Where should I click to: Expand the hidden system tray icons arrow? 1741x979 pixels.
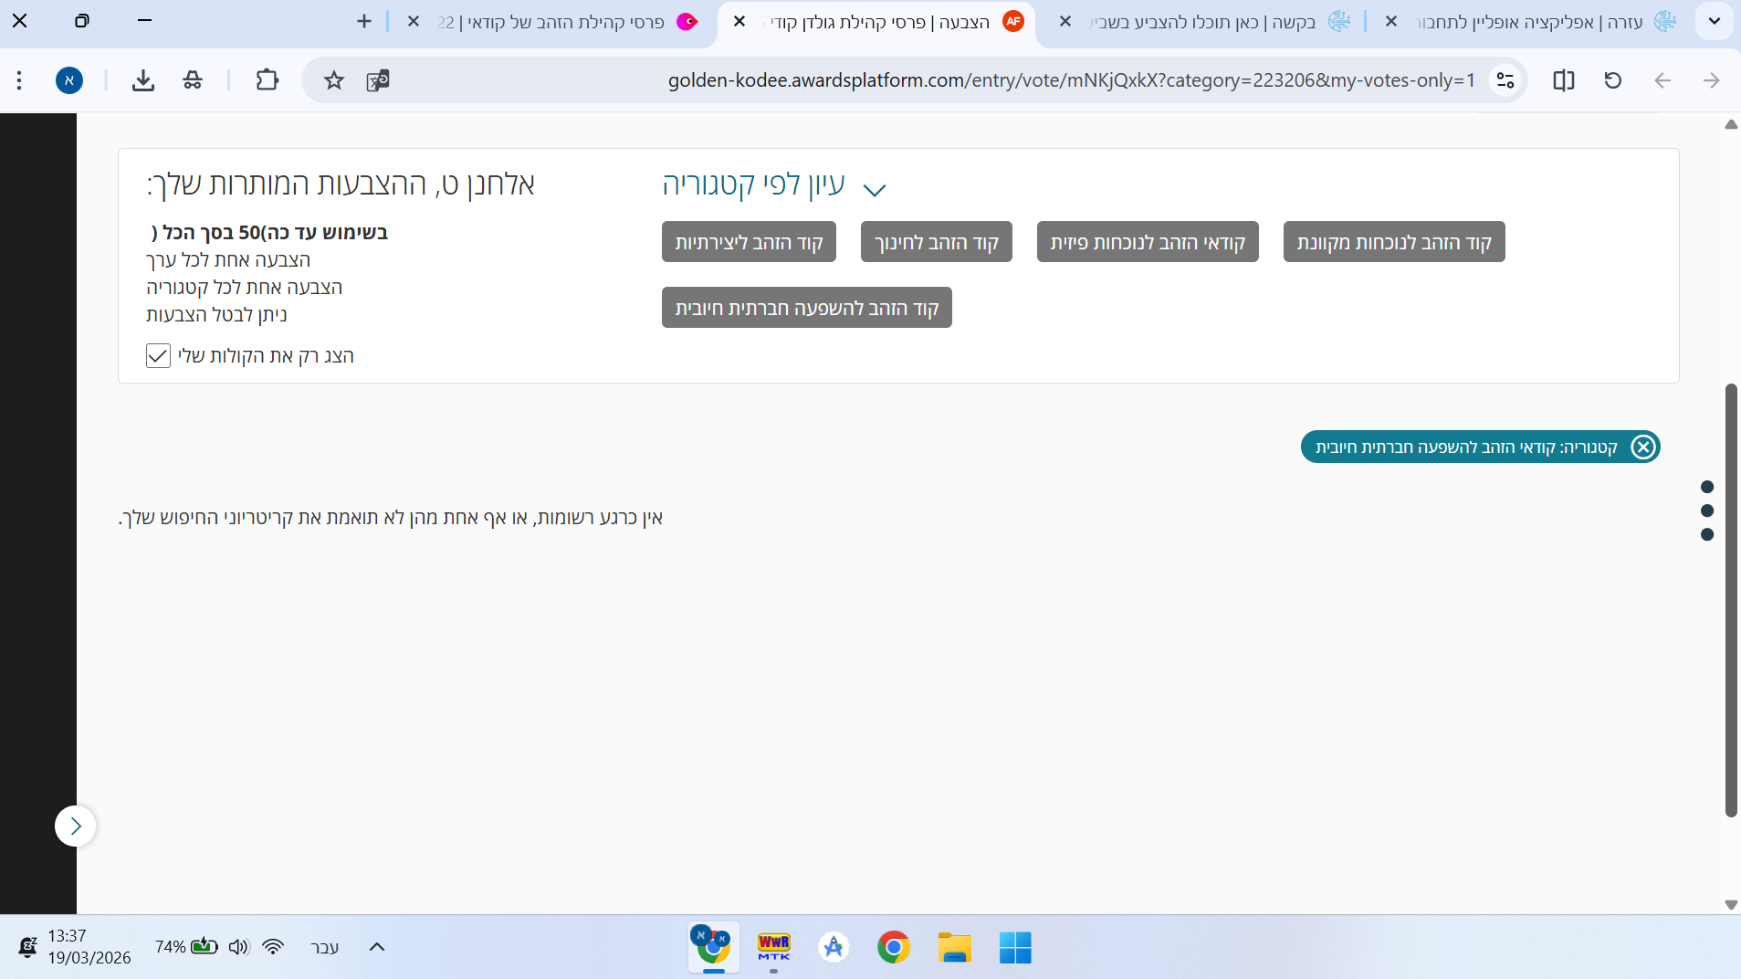[377, 947]
